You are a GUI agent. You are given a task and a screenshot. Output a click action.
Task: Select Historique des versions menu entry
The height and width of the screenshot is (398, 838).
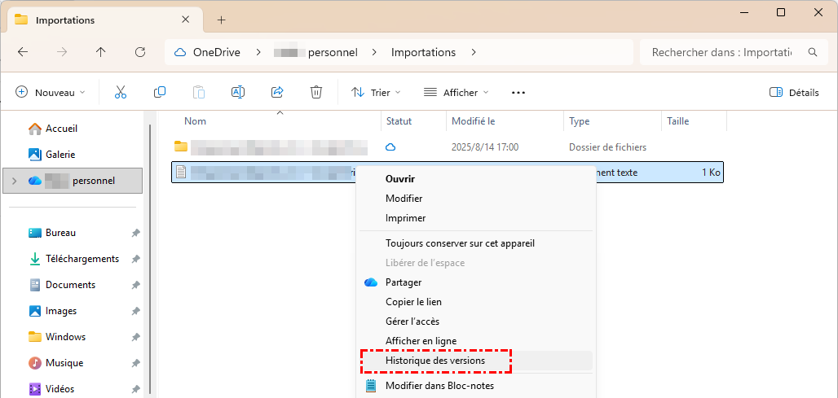coord(434,361)
